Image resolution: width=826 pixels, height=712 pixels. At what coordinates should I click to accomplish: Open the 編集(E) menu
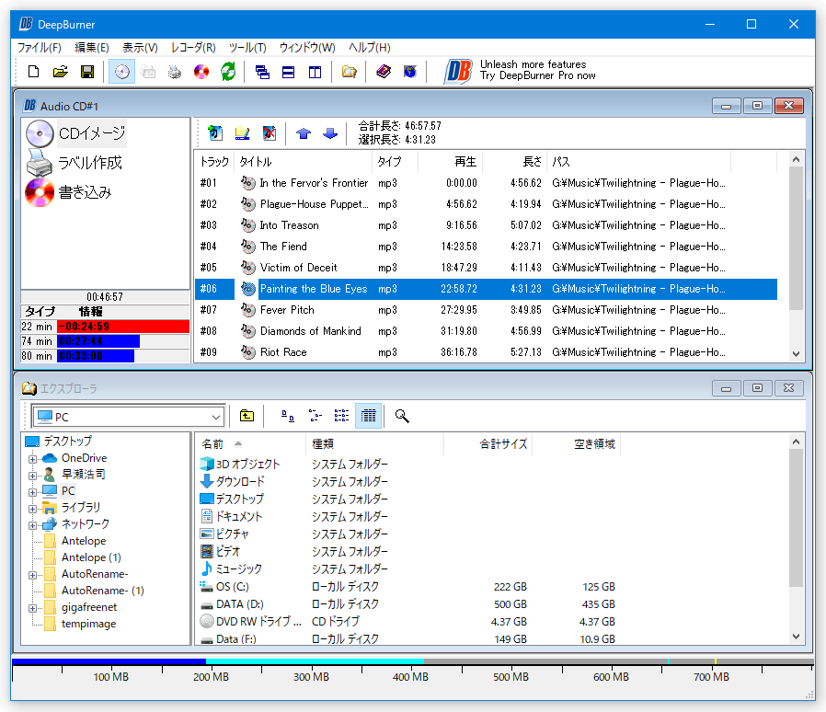[x=92, y=48]
